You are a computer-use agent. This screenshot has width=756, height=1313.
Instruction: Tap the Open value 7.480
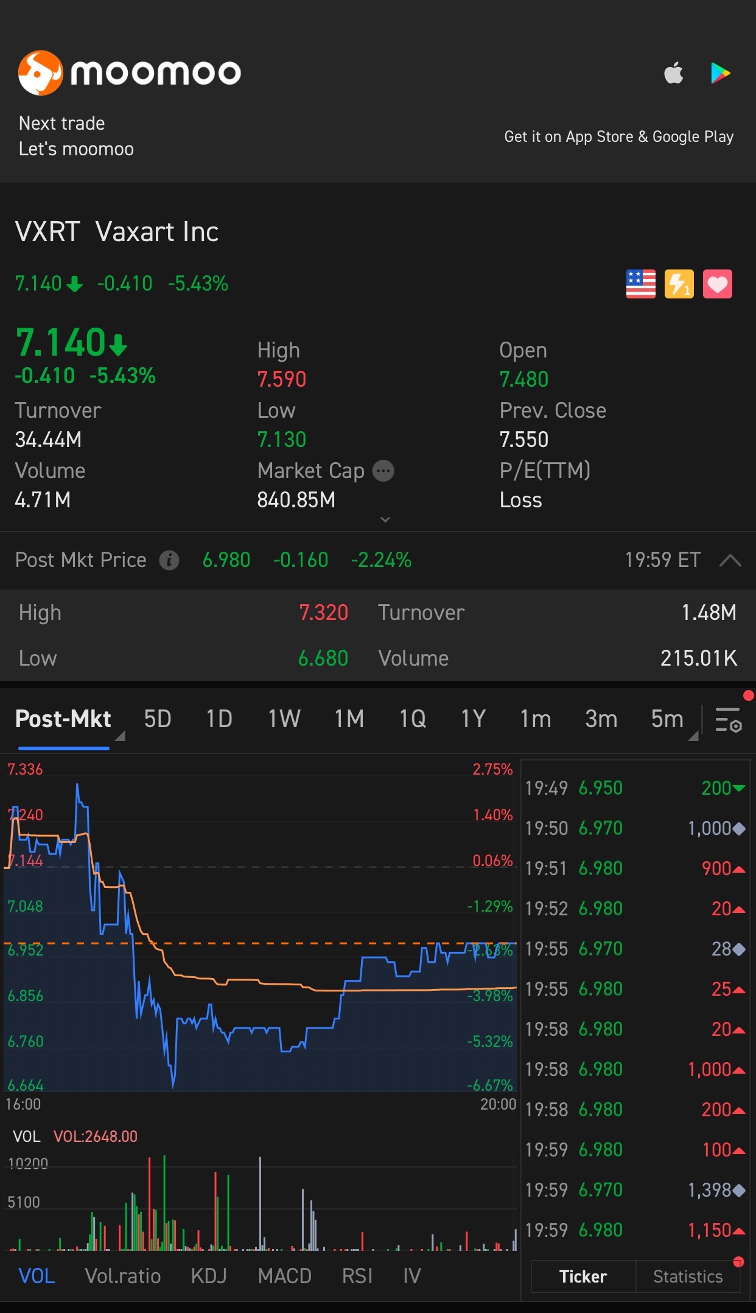point(523,379)
